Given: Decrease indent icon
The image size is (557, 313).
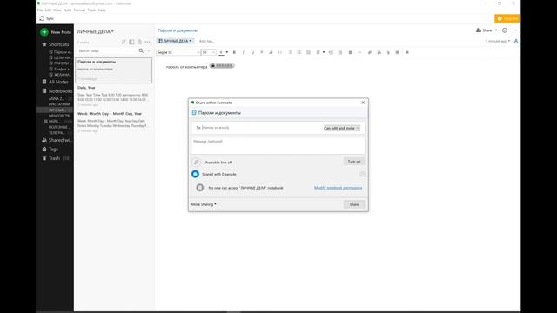Looking at the screenshot, I should 340,52.
